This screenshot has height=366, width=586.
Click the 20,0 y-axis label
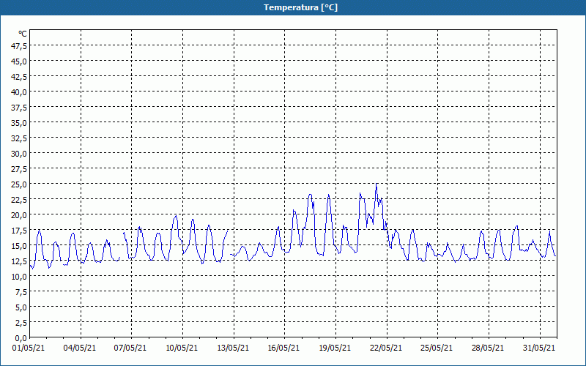click(x=20, y=214)
